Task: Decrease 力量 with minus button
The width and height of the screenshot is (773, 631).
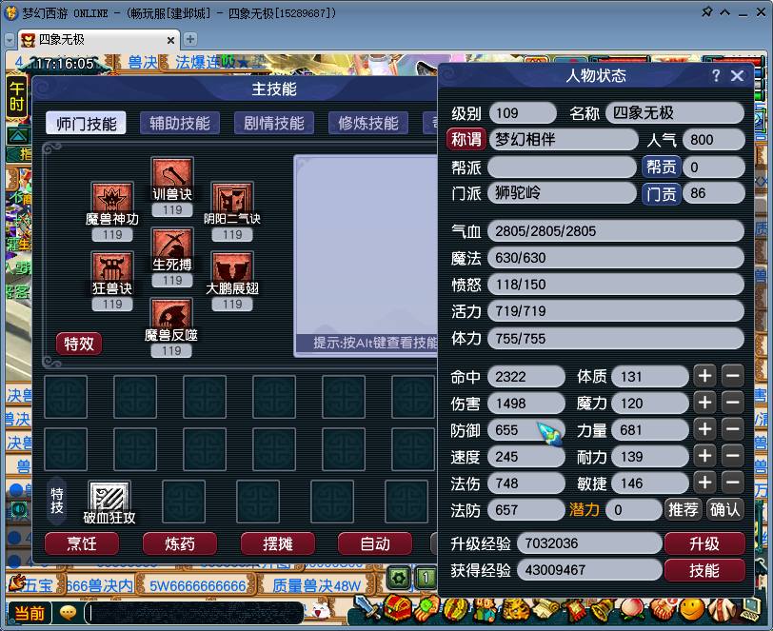Action: tap(733, 429)
